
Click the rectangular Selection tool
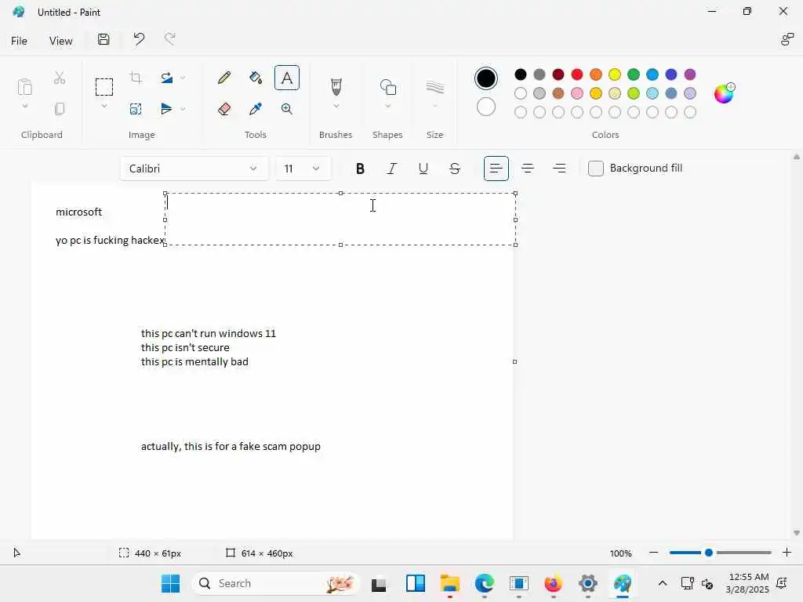point(104,87)
